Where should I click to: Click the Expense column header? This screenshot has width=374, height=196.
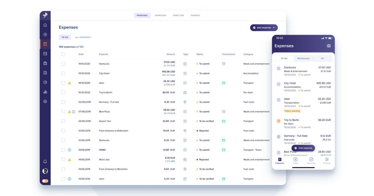tap(103, 54)
